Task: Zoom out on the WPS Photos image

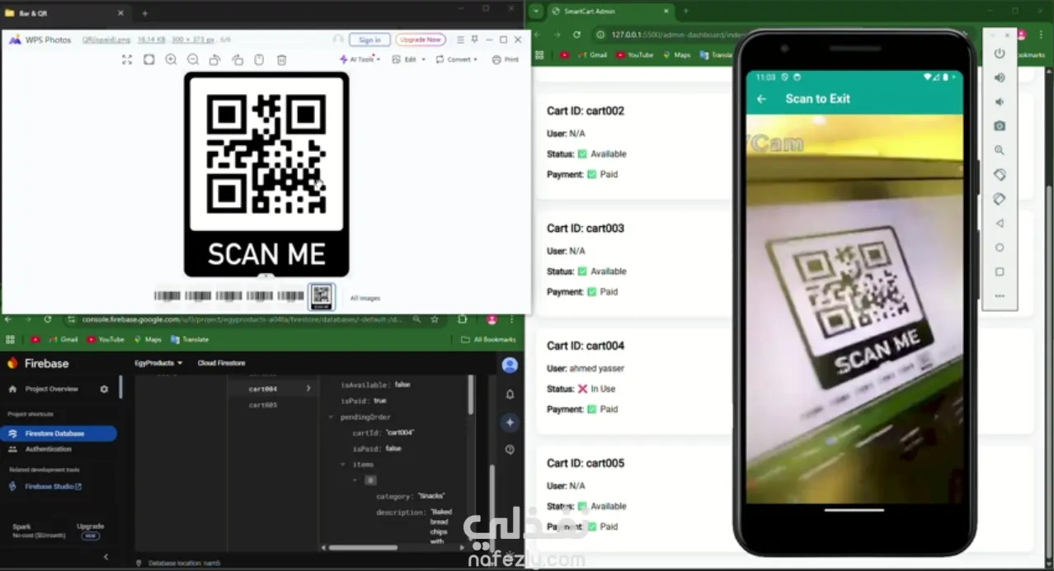Action: tap(193, 59)
